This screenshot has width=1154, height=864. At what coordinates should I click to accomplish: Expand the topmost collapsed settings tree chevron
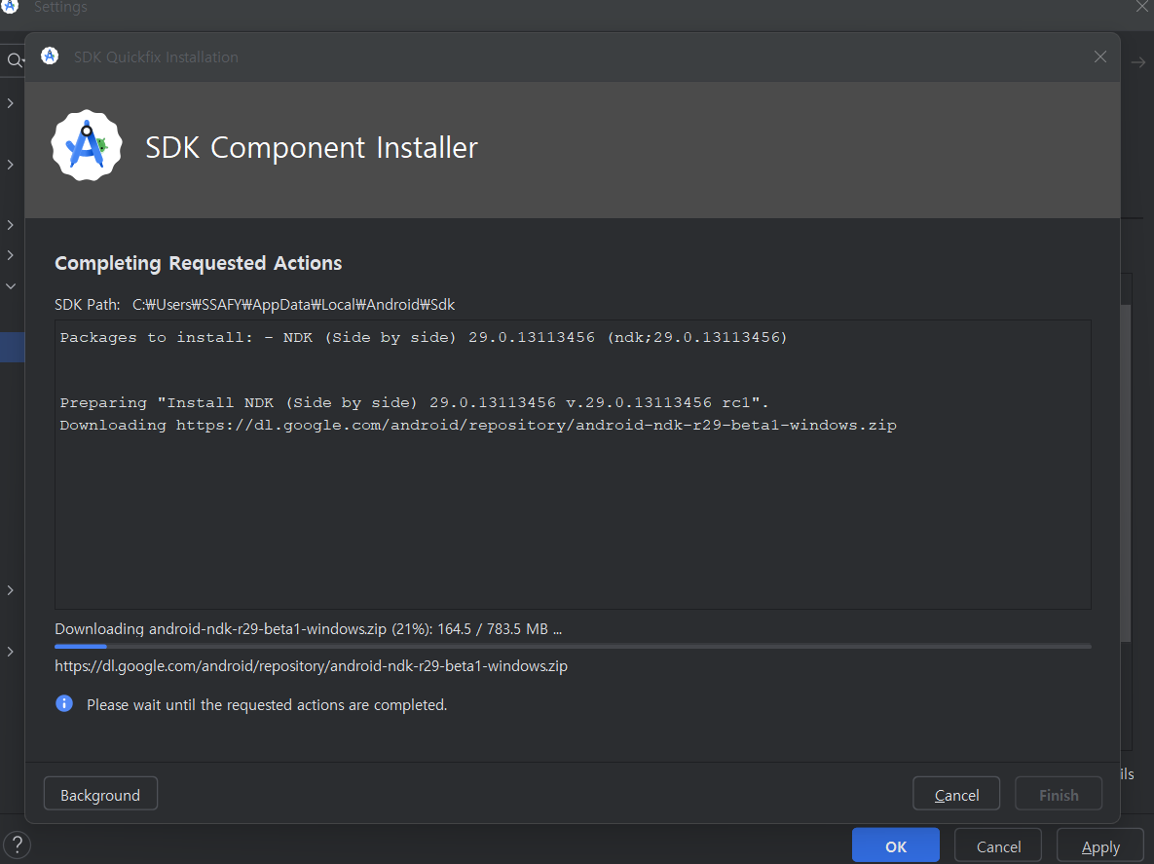coord(11,102)
